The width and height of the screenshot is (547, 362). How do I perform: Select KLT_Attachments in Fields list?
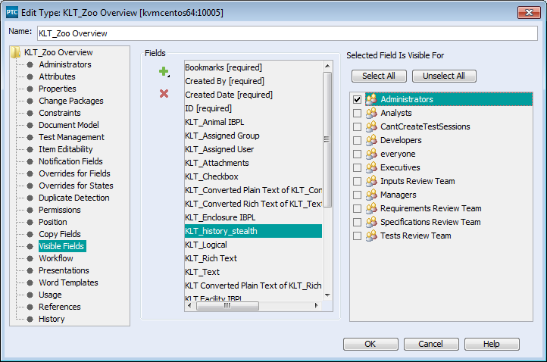[x=253, y=163]
